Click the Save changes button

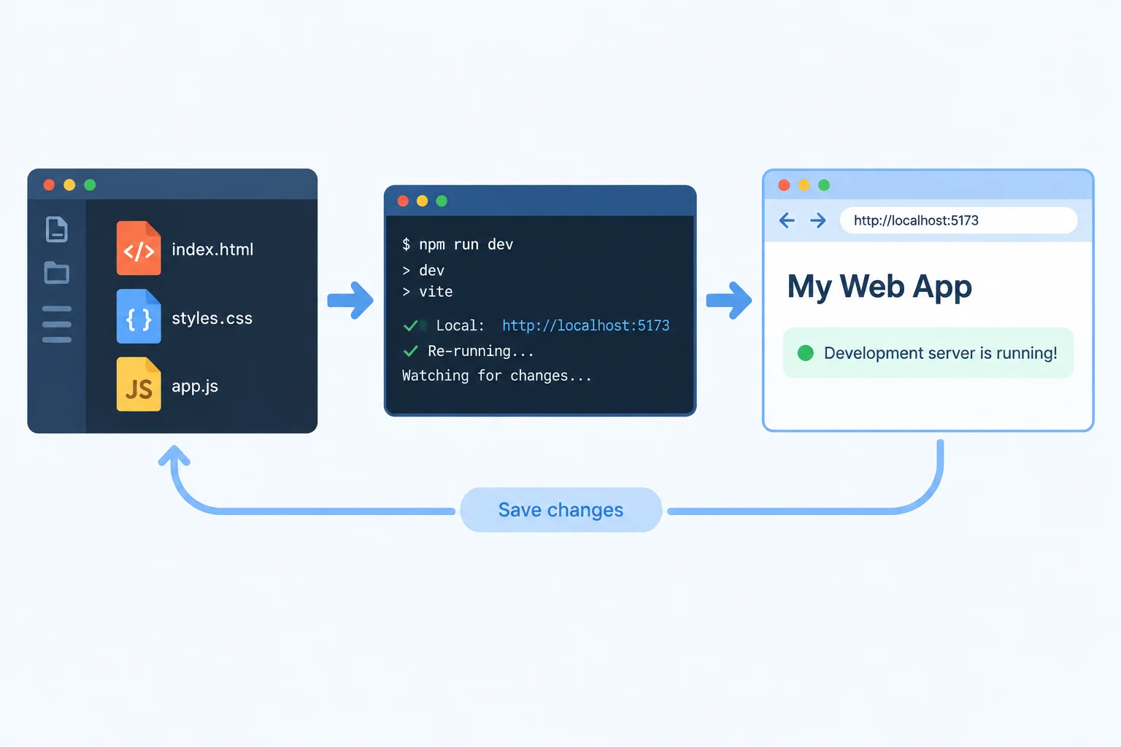560,510
